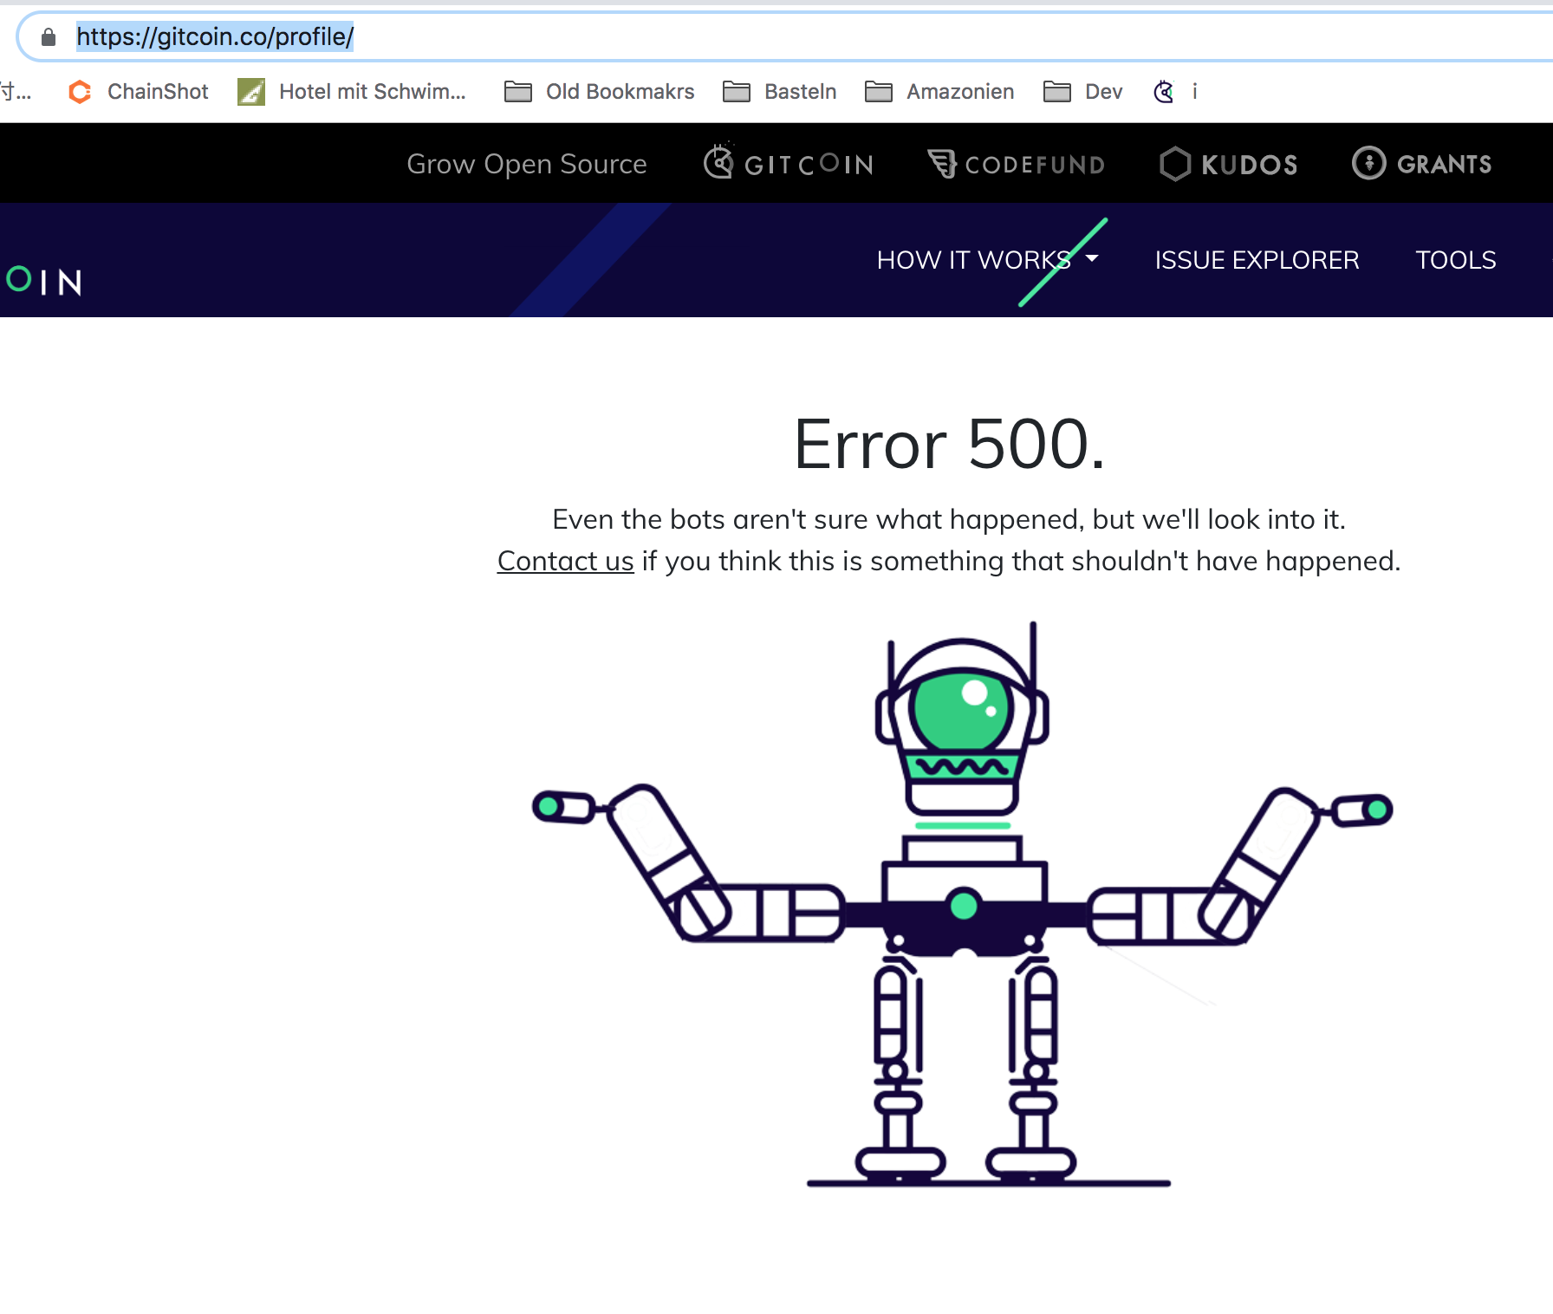Image resolution: width=1553 pixels, height=1314 pixels.
Task: Click the Error 500 heading
Action: (x=949, y=444)
